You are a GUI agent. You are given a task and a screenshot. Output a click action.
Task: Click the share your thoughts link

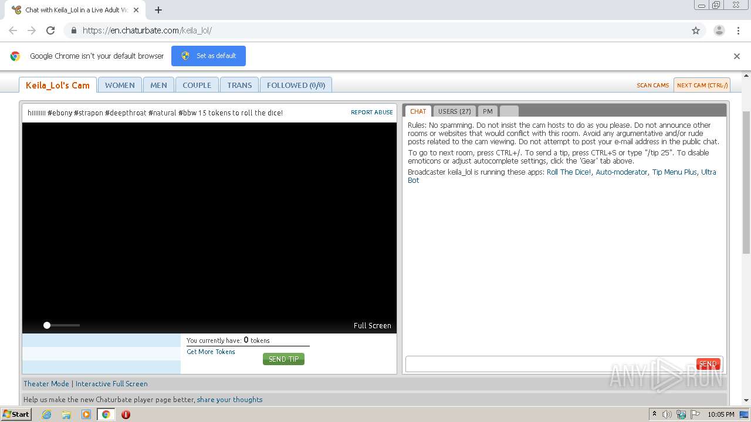(x=229, y=400)
